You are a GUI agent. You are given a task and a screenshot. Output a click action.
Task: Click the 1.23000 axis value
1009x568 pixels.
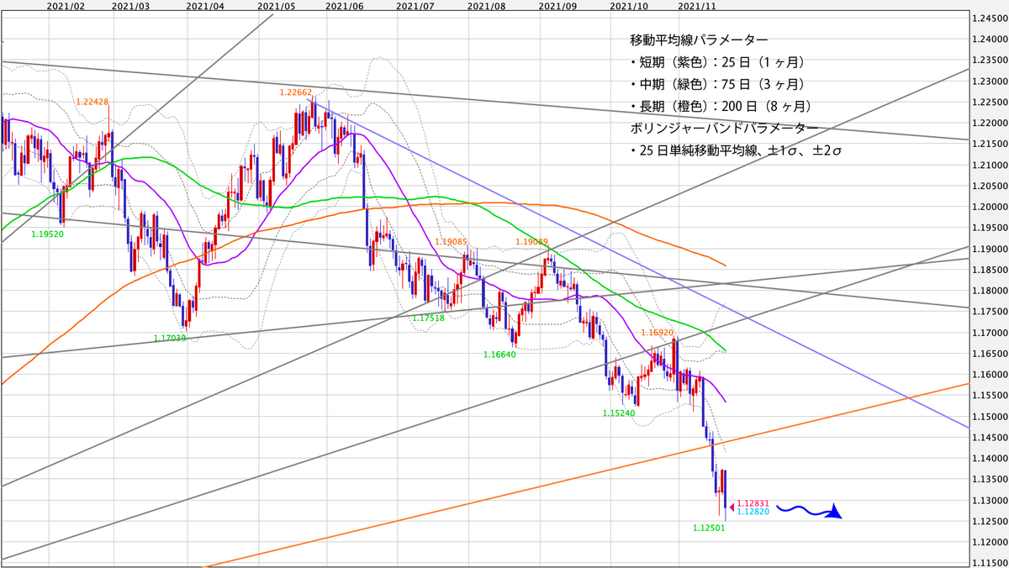tap(989, 82)
